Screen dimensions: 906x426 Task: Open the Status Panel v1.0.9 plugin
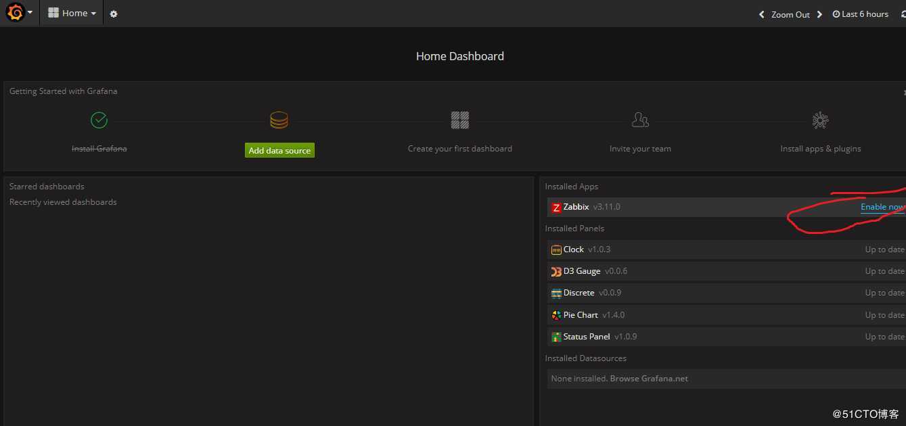tap(726, 337)
